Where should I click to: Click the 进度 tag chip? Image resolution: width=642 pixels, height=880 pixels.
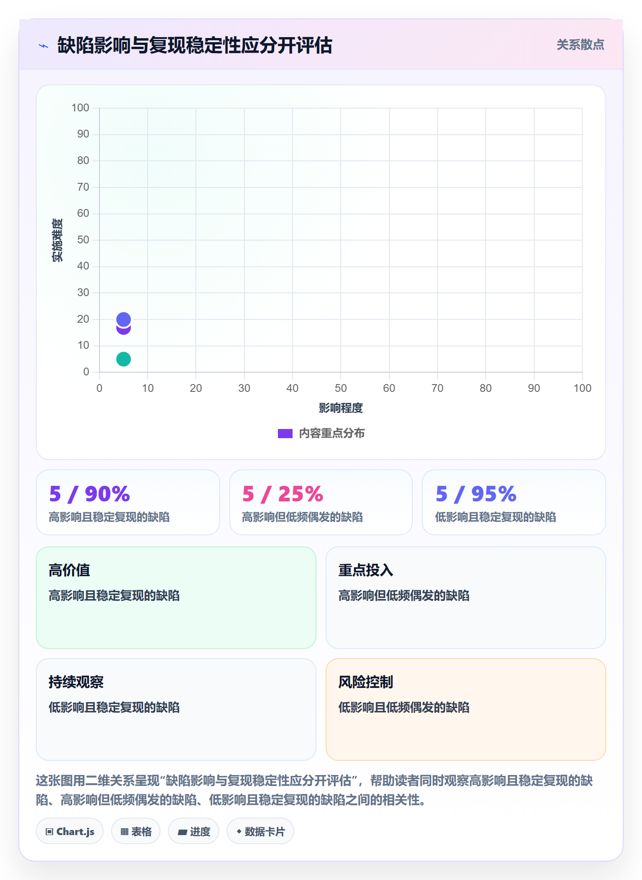[194, 831]
